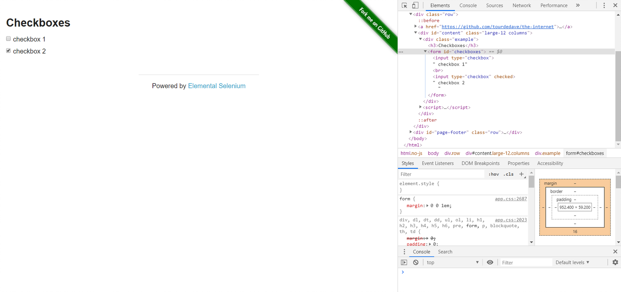Select body in the breadcrumb
The width and height of the screenshot is (621, 292).
tap(433, 153)
